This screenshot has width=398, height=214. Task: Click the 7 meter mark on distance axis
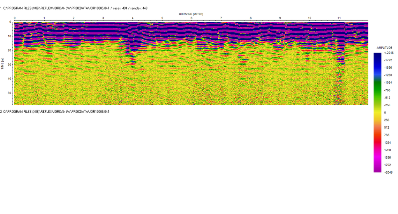click(221, 18)
